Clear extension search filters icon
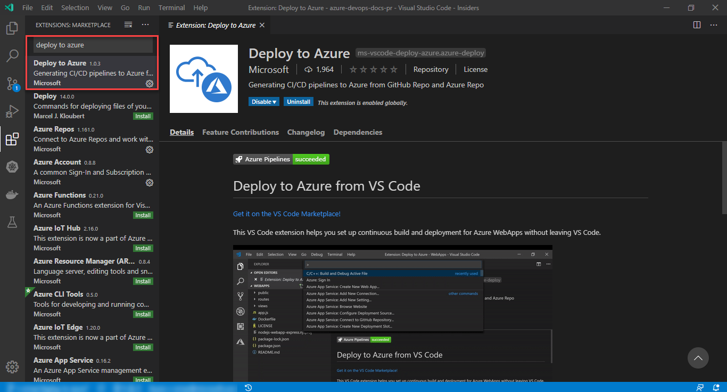The height and width of the screenshot is (392, 727). (128, 24)
